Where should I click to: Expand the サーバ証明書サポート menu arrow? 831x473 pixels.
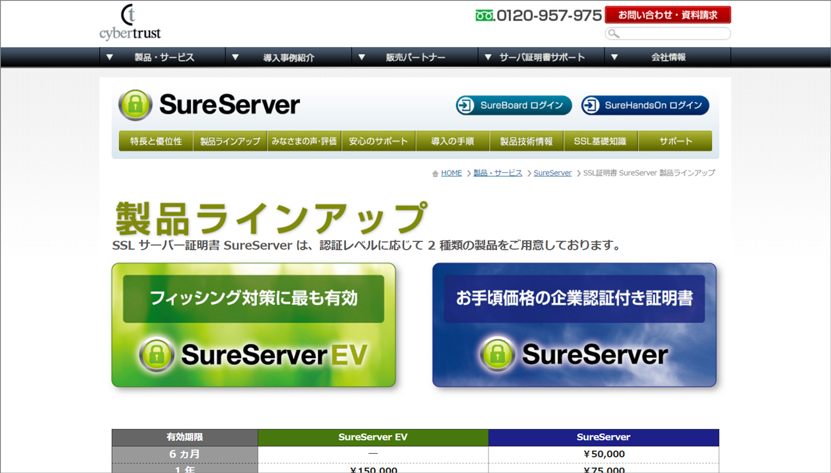[x=488, y=57]
